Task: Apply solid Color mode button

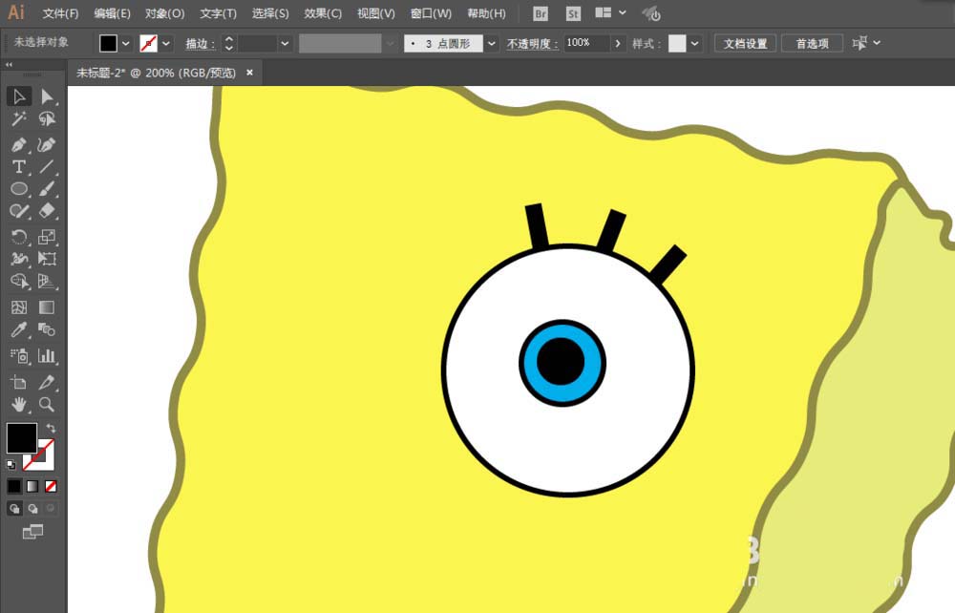Action: pos(14,486)
